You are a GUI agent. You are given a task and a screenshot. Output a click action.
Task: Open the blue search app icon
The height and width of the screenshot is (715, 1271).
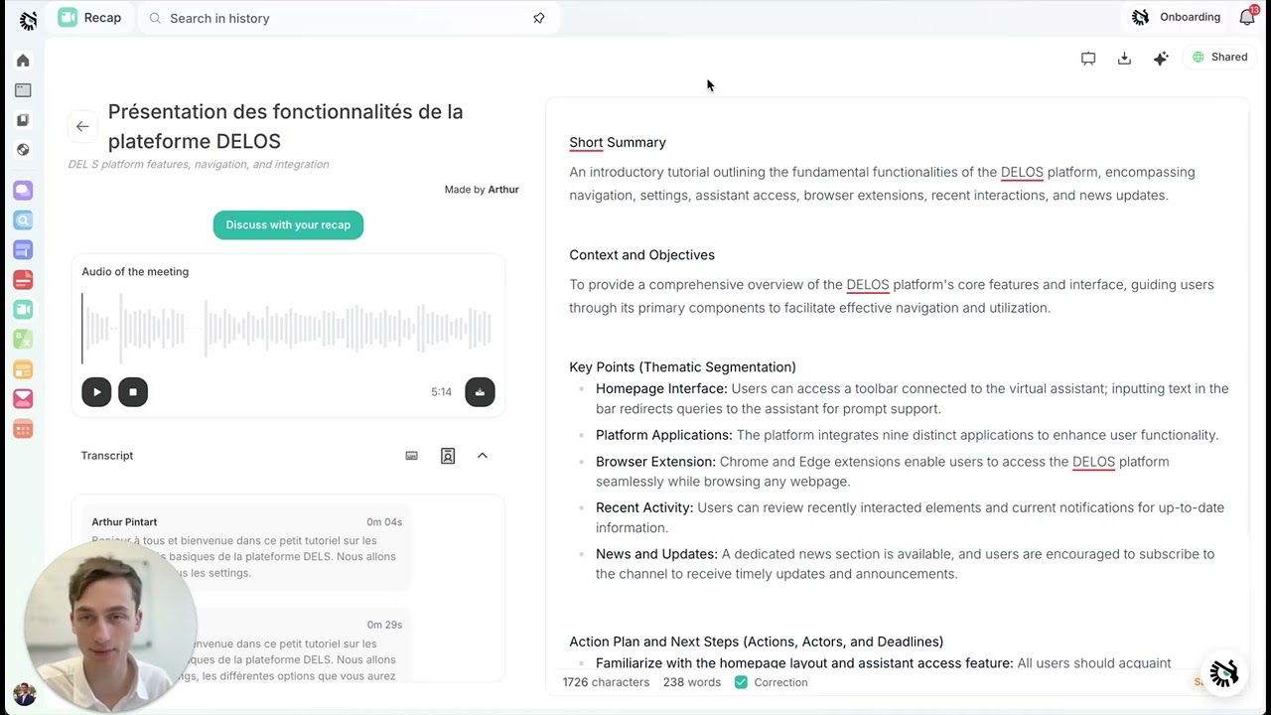point(23,220)
